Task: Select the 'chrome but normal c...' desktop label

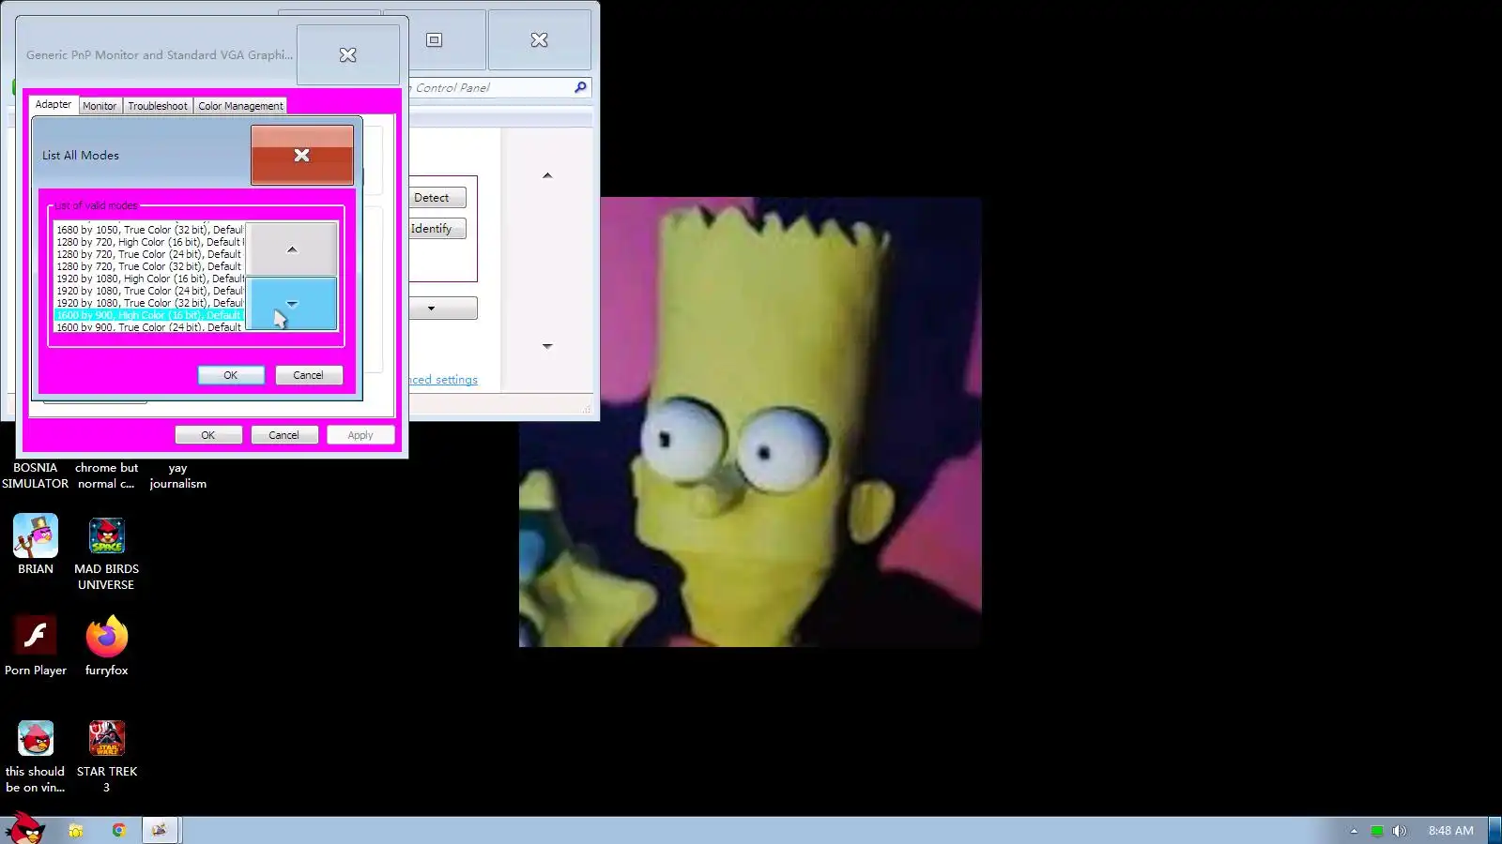Action: pyautogui.click(x=106, y=475)
